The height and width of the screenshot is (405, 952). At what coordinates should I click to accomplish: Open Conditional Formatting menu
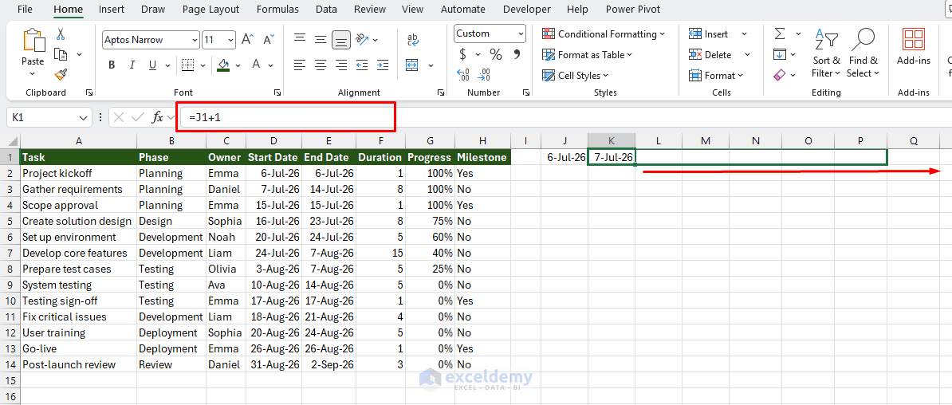[604, 34]
